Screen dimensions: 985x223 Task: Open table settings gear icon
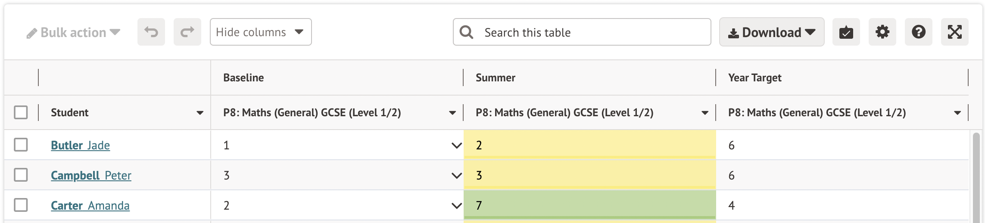(x=882, y=32)
